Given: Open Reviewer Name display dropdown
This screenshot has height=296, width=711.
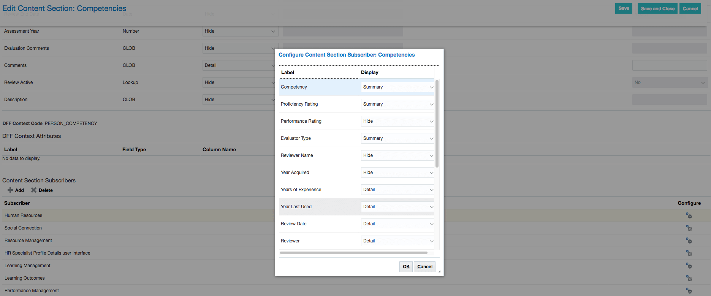Looking at the screenshot, I should click(x=397, y=155).
